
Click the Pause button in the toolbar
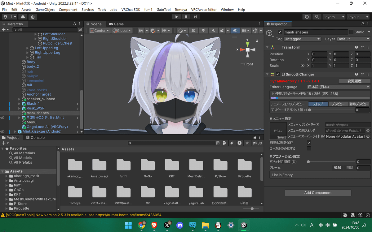point(185,17)
